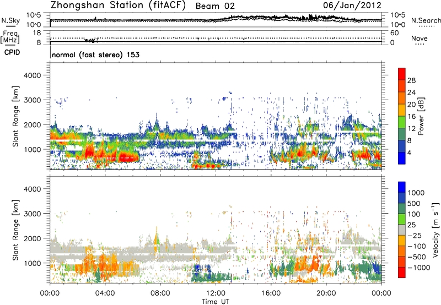Screen dimensions: 441x305
Task: Click the 'Freq. [MHz]' axis label
Action: click(x=10, y=37)
